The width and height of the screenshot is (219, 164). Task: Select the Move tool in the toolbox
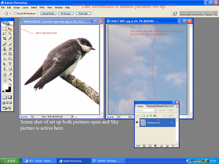pos(10,29)
